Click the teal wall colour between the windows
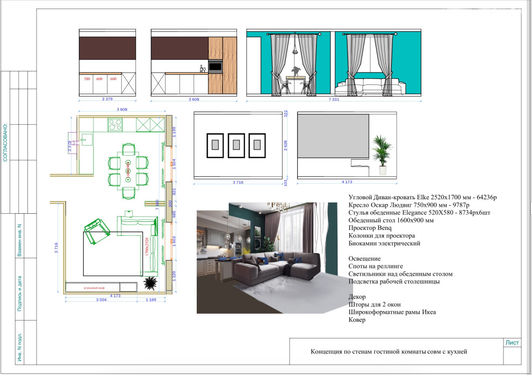This screenshot has height=375, width=532. point(328,59)
